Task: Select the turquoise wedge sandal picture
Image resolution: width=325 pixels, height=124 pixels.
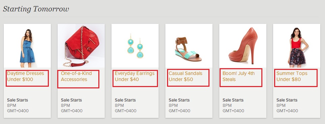Action: (189, 46)
